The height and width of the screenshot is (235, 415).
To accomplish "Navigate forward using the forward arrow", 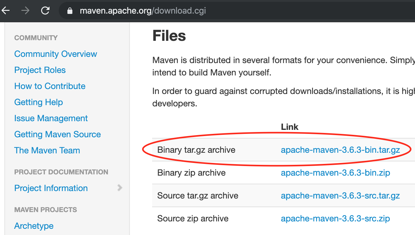I will tap(25, 10).
